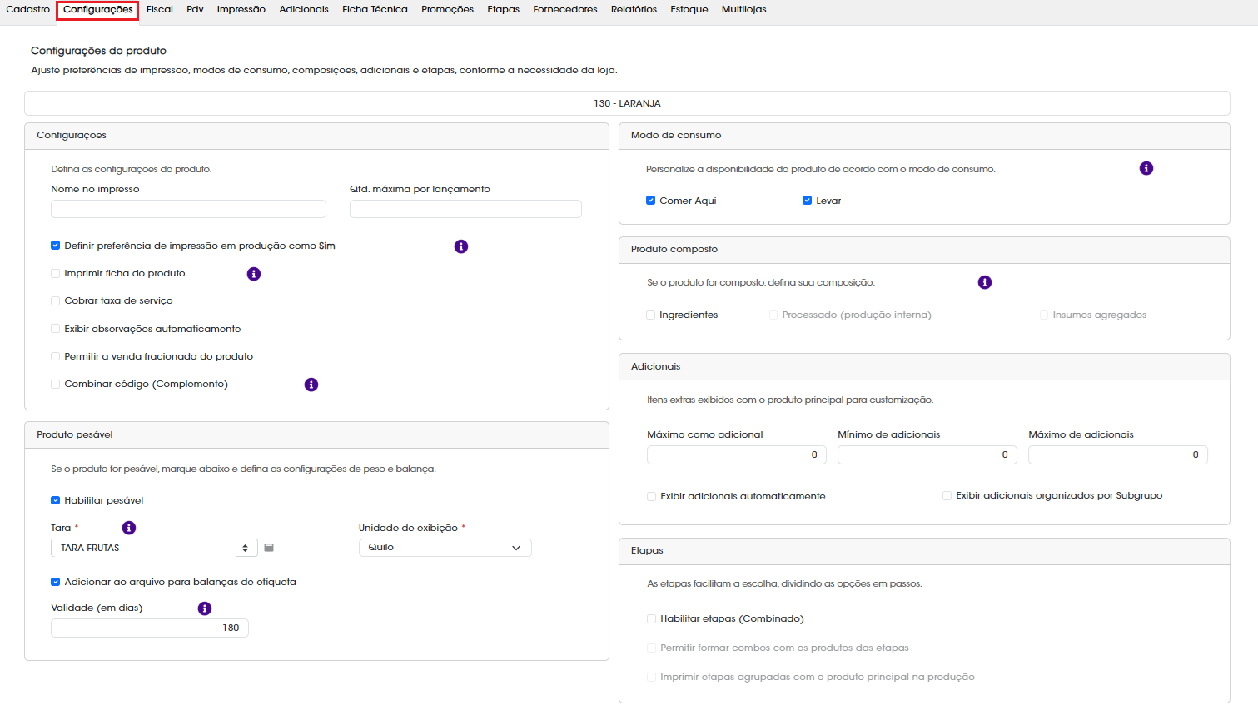Open the Ficha Técnica tab

point(375,9)
